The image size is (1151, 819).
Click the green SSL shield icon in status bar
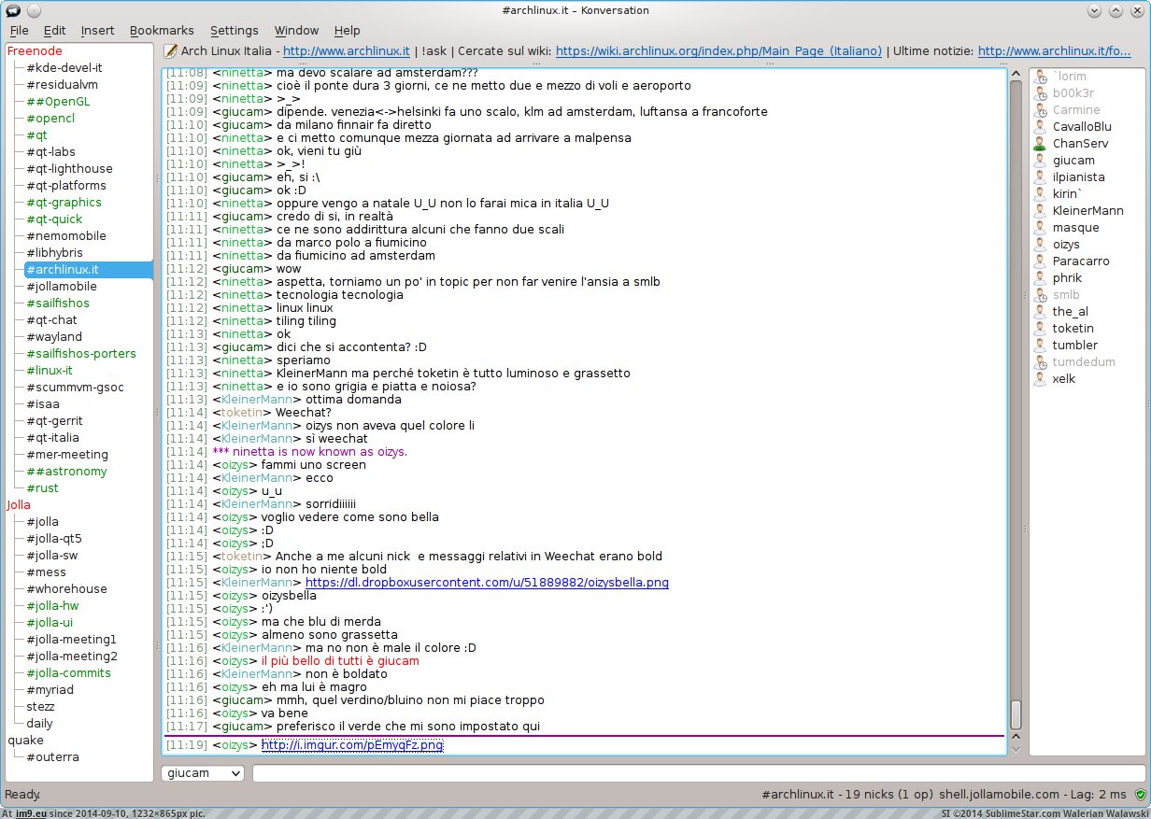1140,795
